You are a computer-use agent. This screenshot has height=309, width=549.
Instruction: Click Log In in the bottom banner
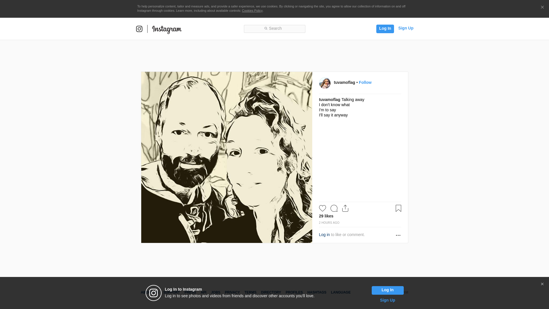[x=387, y=290]
